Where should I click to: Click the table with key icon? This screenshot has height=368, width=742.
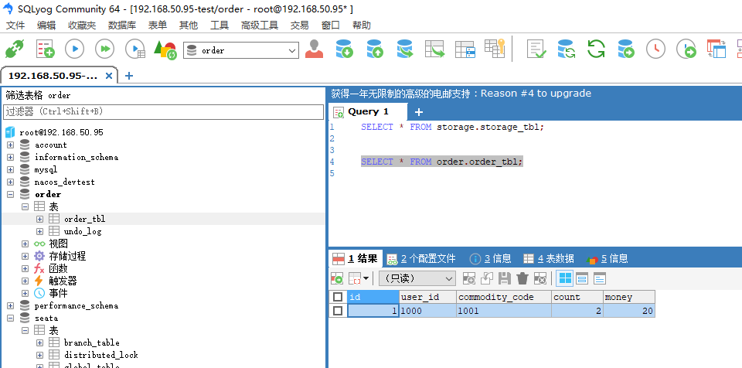[x=495, y=48]
